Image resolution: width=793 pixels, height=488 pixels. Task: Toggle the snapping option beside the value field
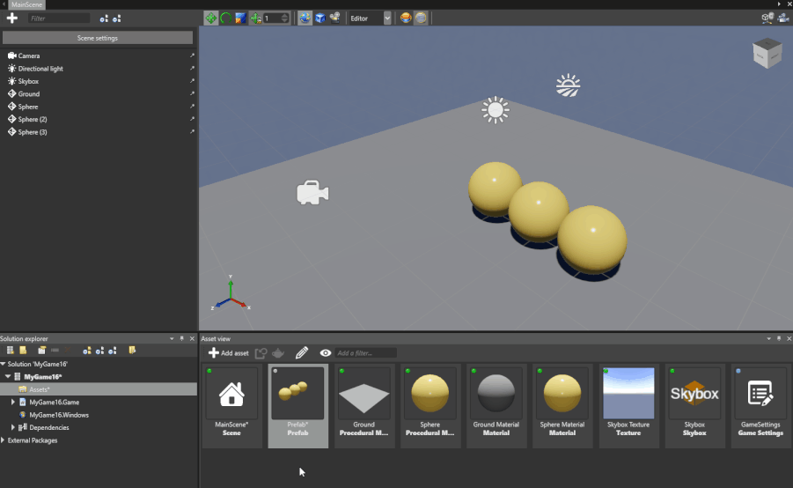(x=255, y=18)
